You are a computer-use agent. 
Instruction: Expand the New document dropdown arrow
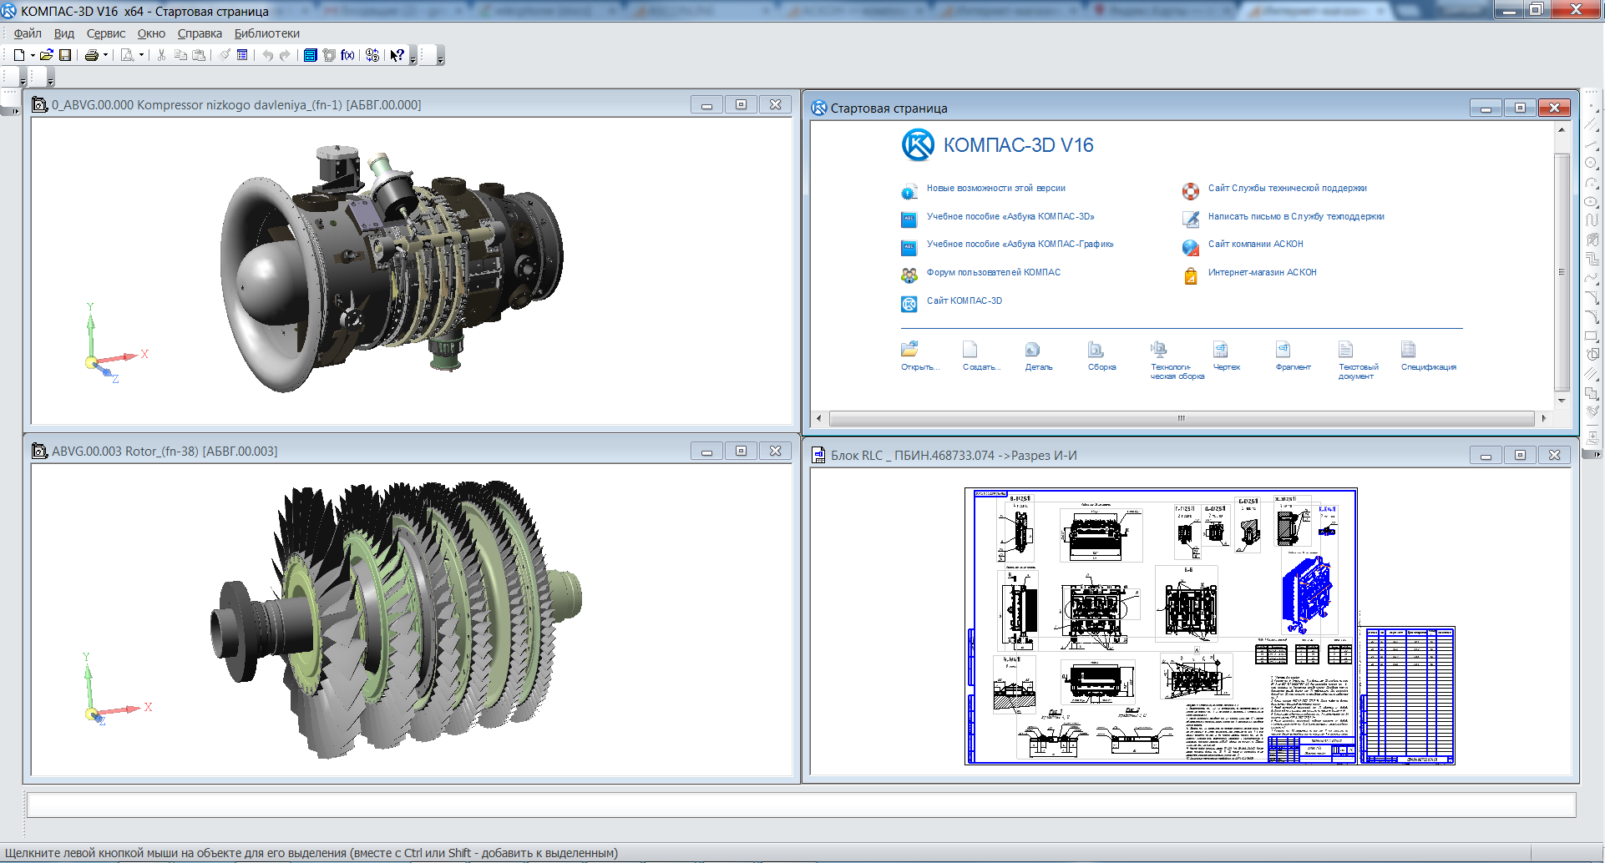pyautogui.click(x=33, y=56)
